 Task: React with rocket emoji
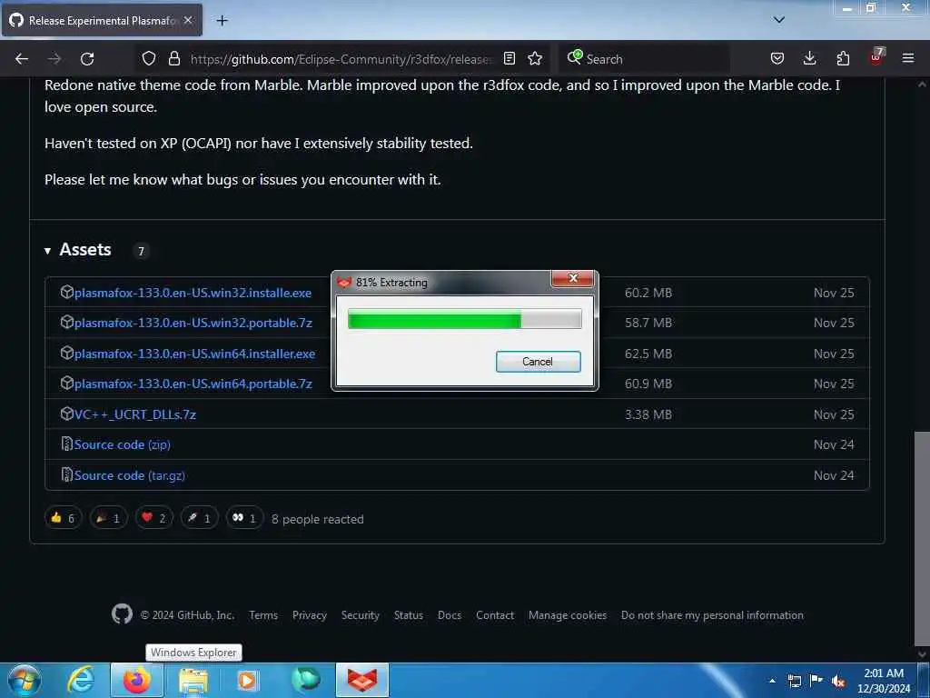click(199, 518)
